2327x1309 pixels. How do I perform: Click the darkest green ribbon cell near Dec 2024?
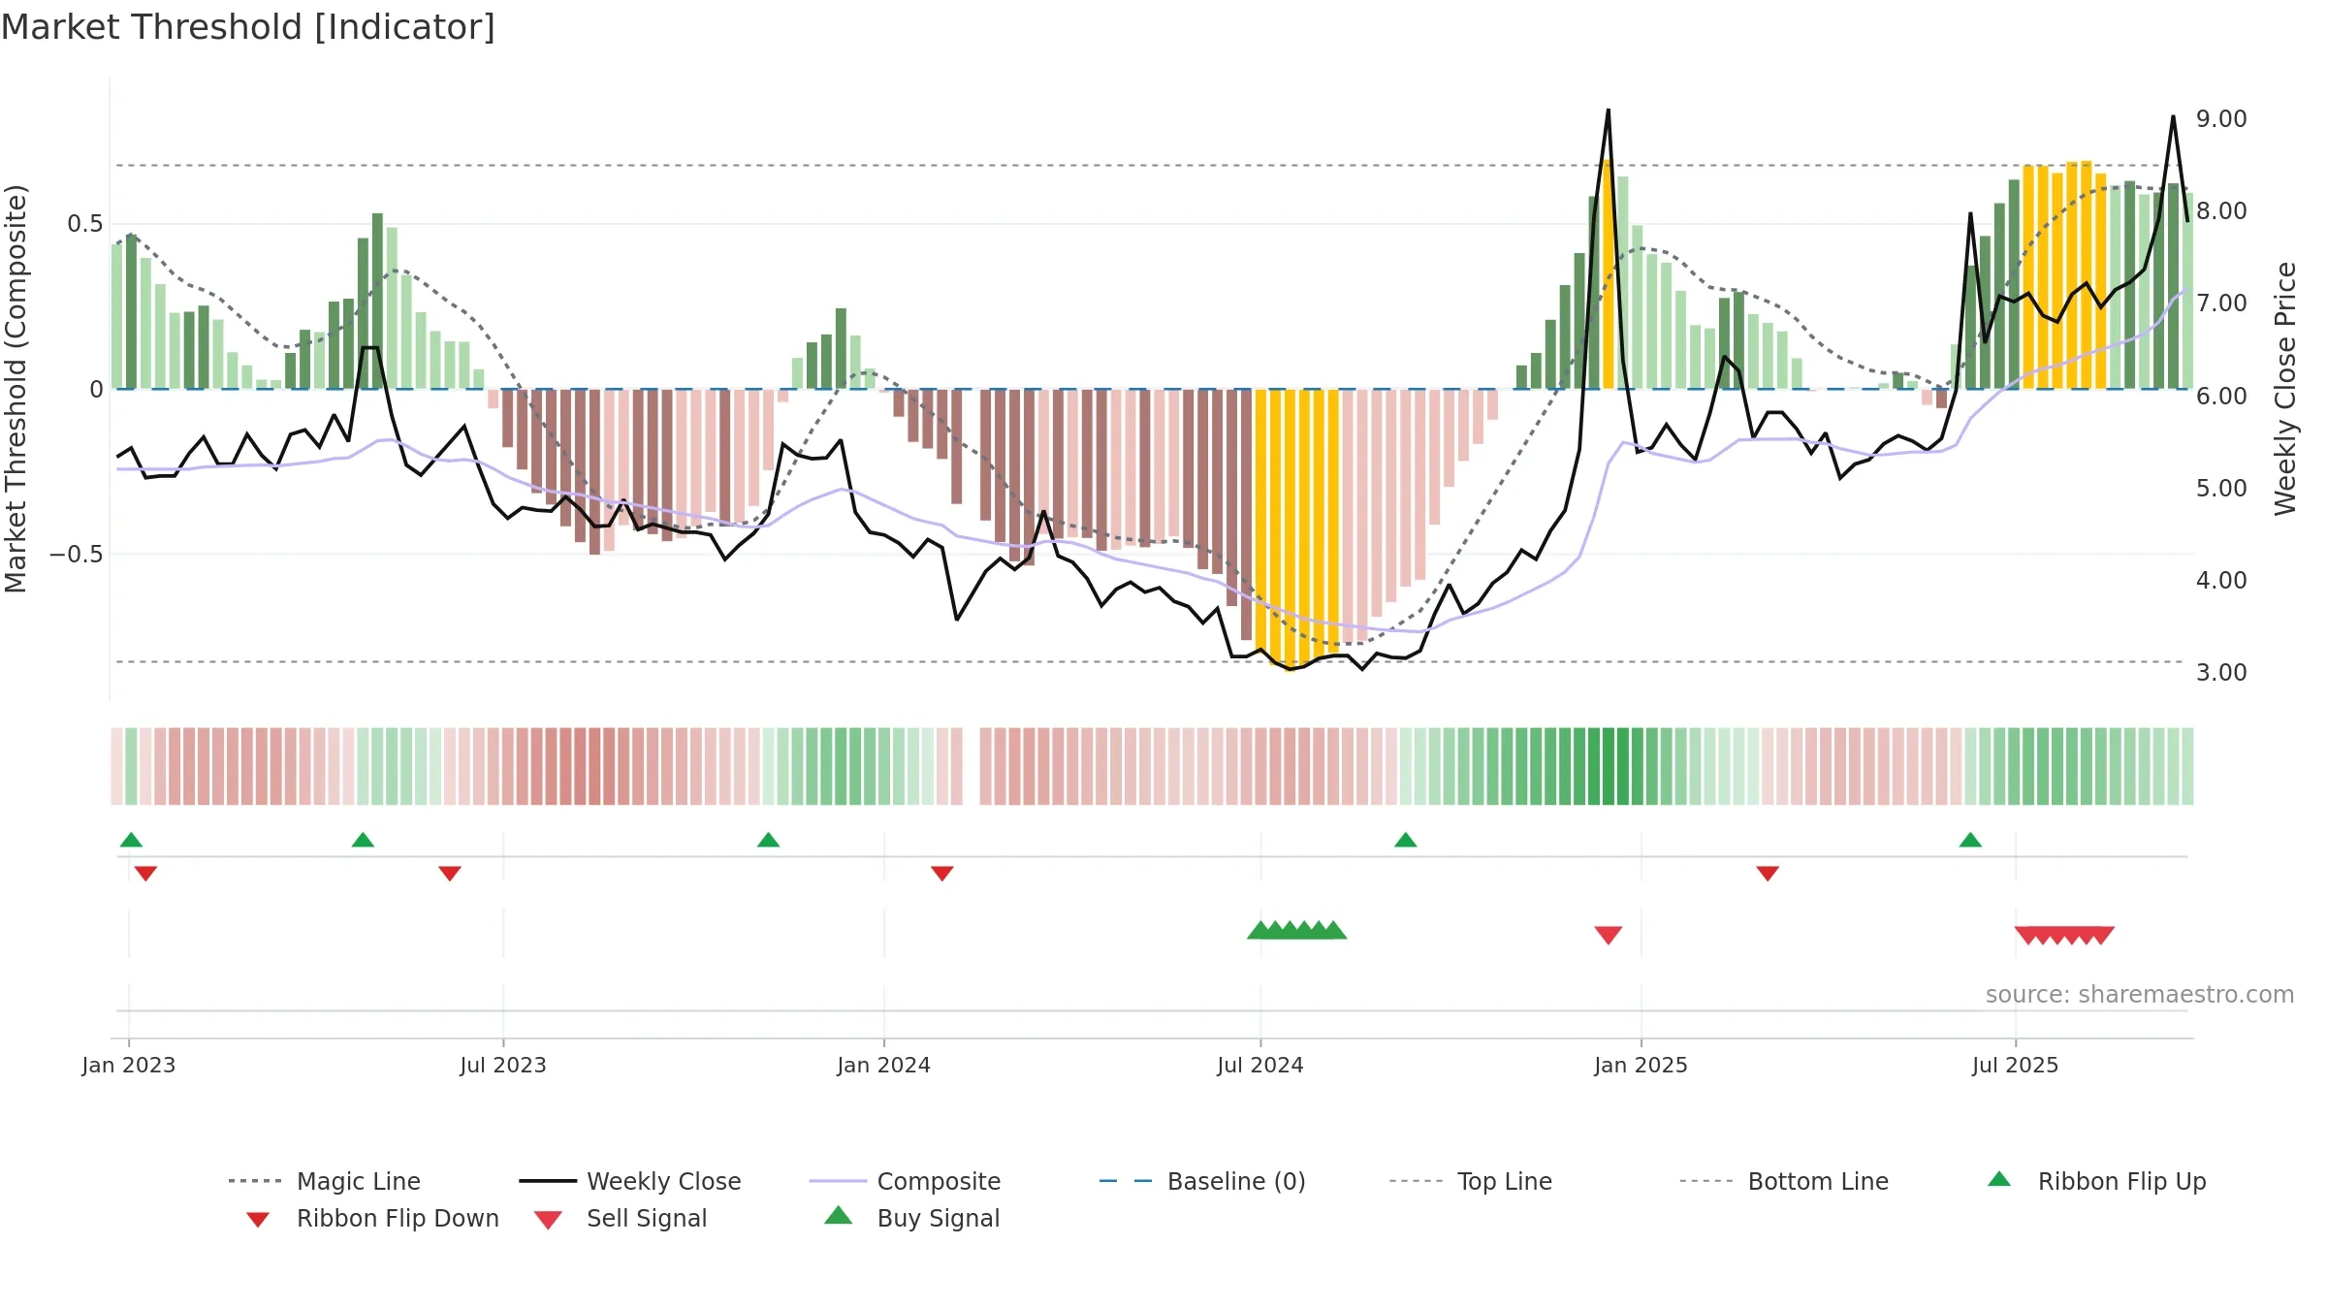(1609, 766)
